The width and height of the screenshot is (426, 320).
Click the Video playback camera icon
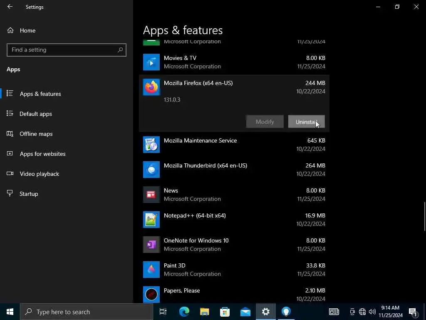[x=10, y=173]
